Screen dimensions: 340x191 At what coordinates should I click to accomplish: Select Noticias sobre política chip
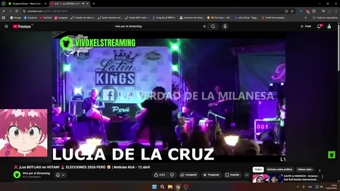pos(279,170)
